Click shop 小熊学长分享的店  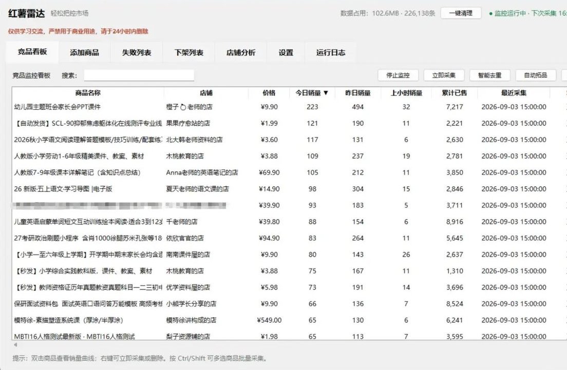pyautogui.click(x=191, y=303)
